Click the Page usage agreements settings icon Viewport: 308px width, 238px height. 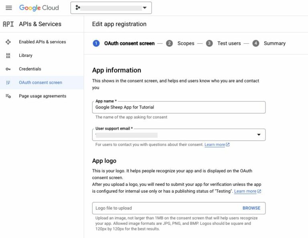point(8,96)
